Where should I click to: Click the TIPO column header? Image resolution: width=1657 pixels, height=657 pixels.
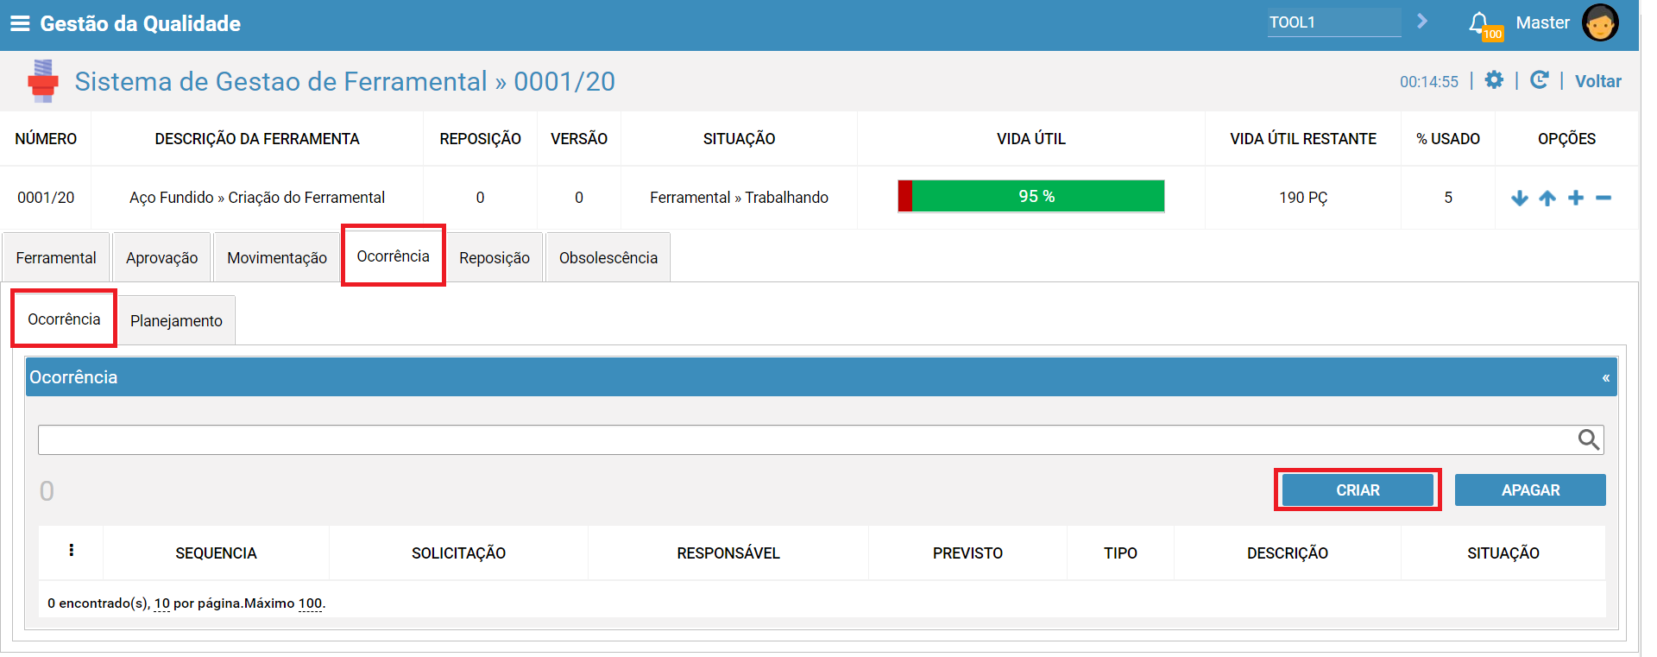[x=1120, y=553]
